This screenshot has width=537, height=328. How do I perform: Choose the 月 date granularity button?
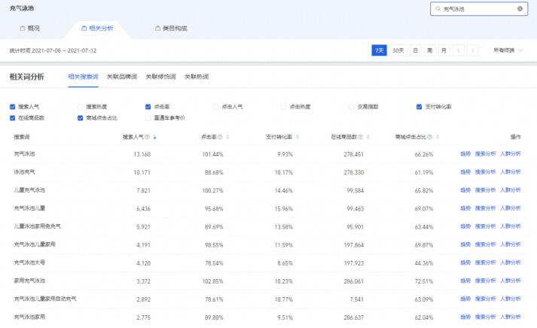tap(444, 50)
